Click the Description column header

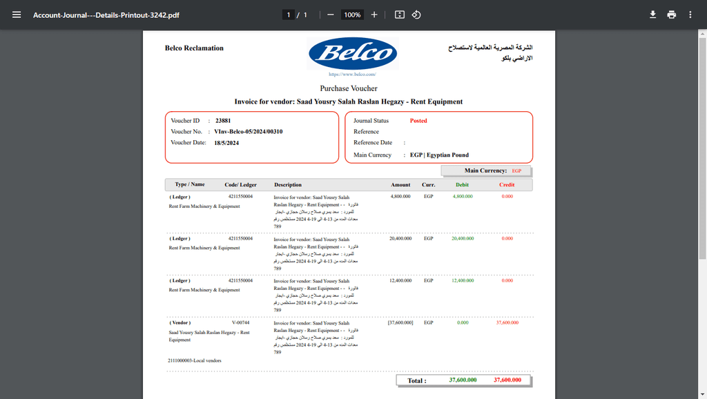(x=288, y=185)
